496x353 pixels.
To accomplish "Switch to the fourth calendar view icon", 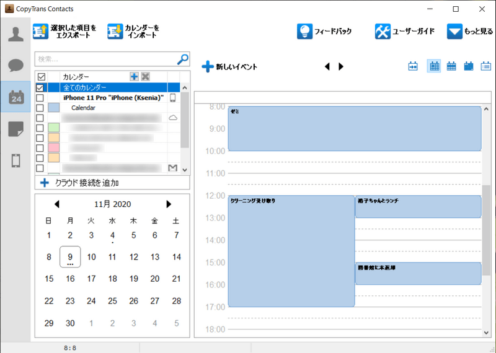I will 469,66.
